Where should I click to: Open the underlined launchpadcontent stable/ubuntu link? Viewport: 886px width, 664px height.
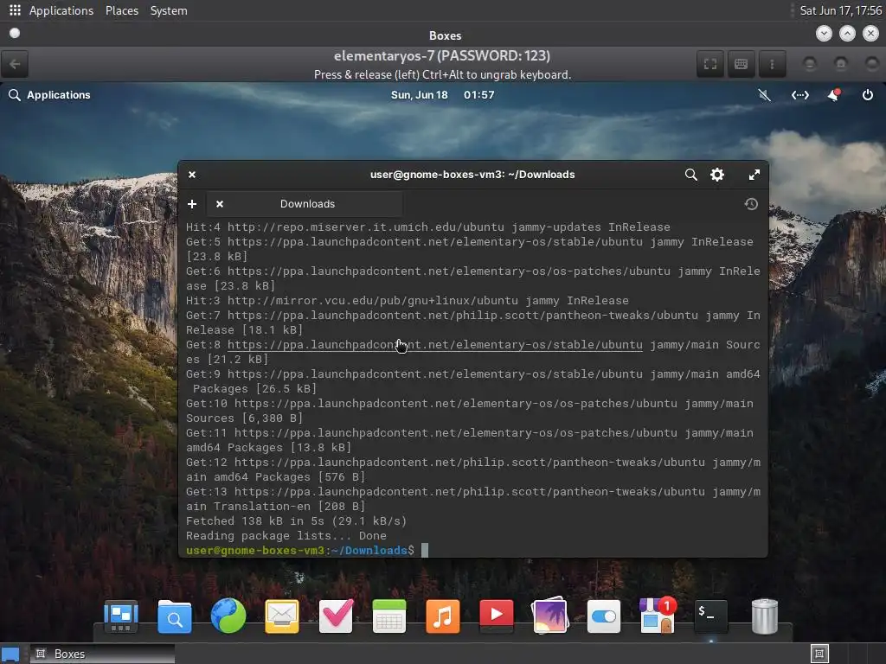point(434,345)
